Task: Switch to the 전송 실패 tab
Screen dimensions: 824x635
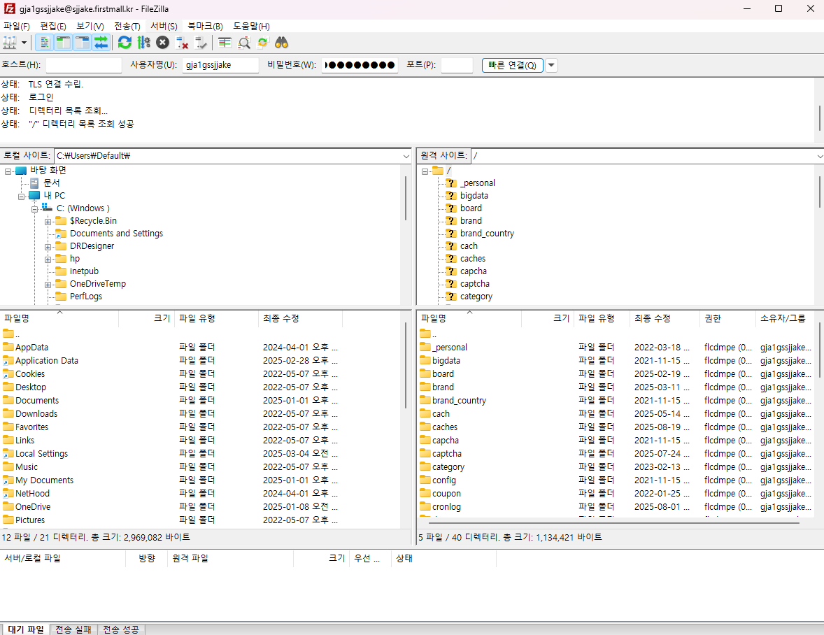Action: coord(73,629)
